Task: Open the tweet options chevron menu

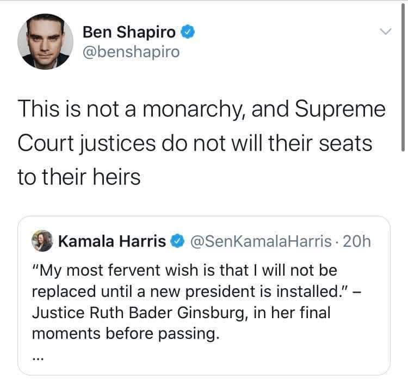Action: coord(386,32)
